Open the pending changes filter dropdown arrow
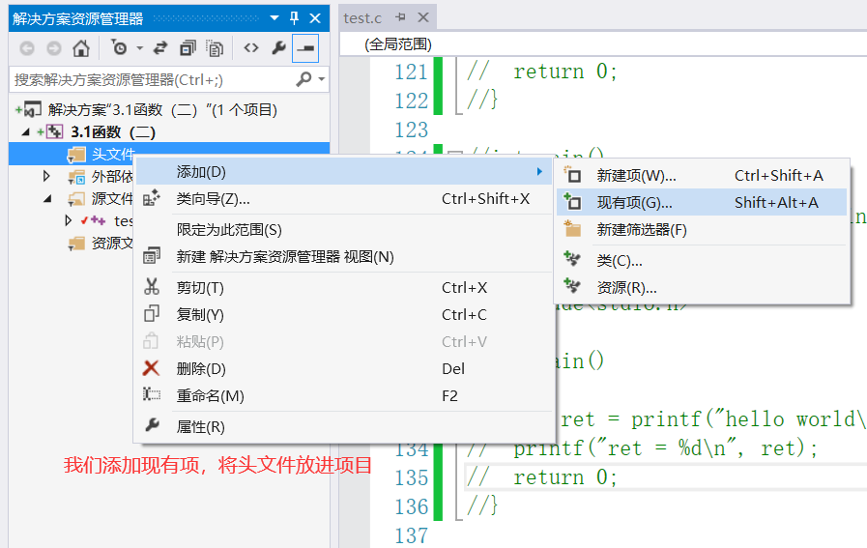This screenshot has height=548, width=867. coord(139,48)
